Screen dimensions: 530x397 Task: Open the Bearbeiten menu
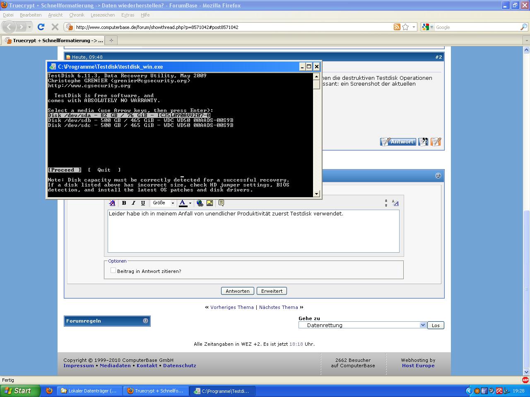pyautogui.click(x=31, y=15)
